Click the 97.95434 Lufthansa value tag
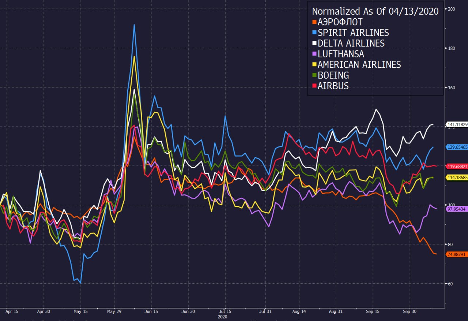The width and height of the screenshot is (468, 321). [x=457, y=209]
